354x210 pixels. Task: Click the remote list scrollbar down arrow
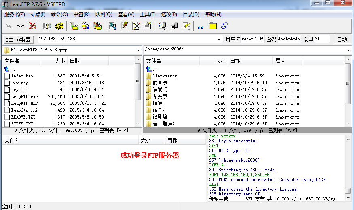(348, 123)
